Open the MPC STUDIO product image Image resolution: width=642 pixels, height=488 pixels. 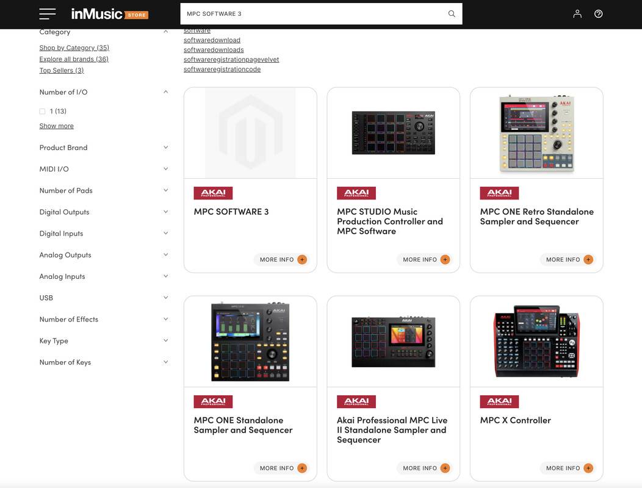point(394,132)
